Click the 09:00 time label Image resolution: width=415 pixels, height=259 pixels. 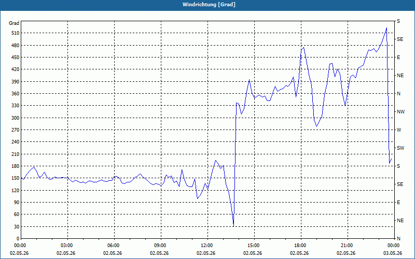pyautogui.click(x=161, y=245)
